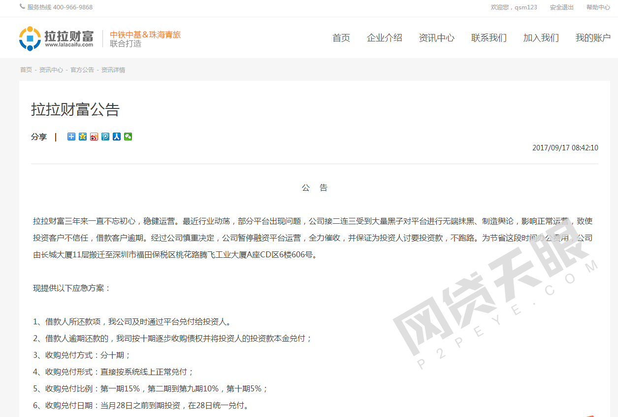The width and height of the screenshot is (618, 417).
Task: Select 联系我们 navigation item
Action: 489,38
